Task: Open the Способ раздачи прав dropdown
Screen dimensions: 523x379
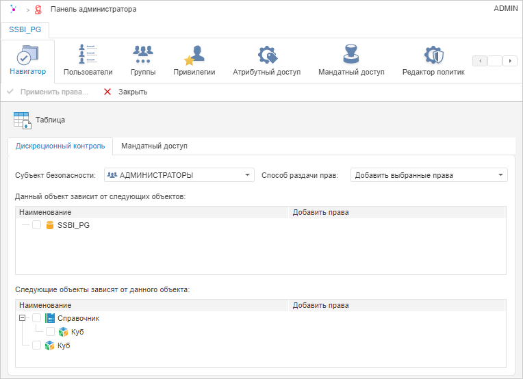Action: [429, 175]
